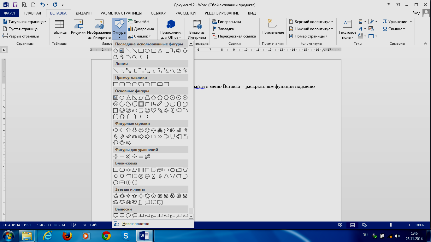Open Нижний колонтитул footer dropdown
This screenshot has height=242, width=431.
[x=311, y=29]
